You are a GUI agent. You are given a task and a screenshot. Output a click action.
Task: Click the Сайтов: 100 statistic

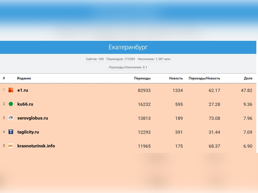[x=95, y=59]
